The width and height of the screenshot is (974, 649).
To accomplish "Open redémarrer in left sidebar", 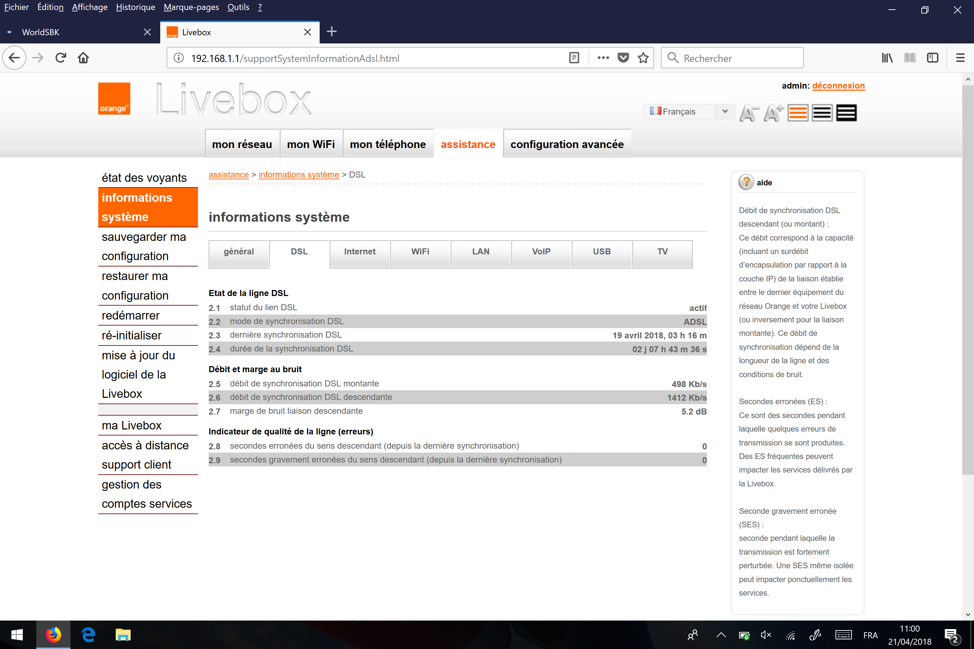I will (x=130, y=315).
